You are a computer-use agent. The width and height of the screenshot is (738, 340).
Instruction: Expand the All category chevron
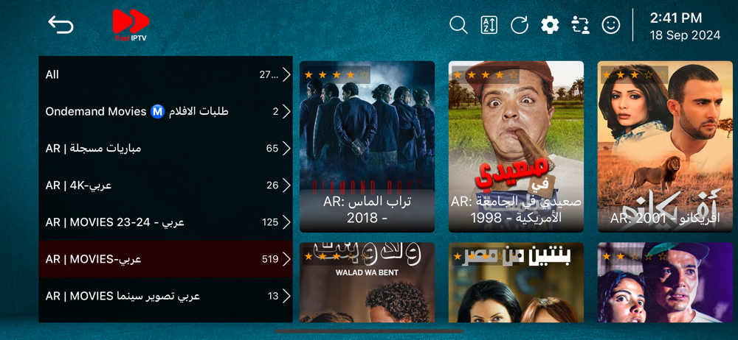click(x=286, y=74)
